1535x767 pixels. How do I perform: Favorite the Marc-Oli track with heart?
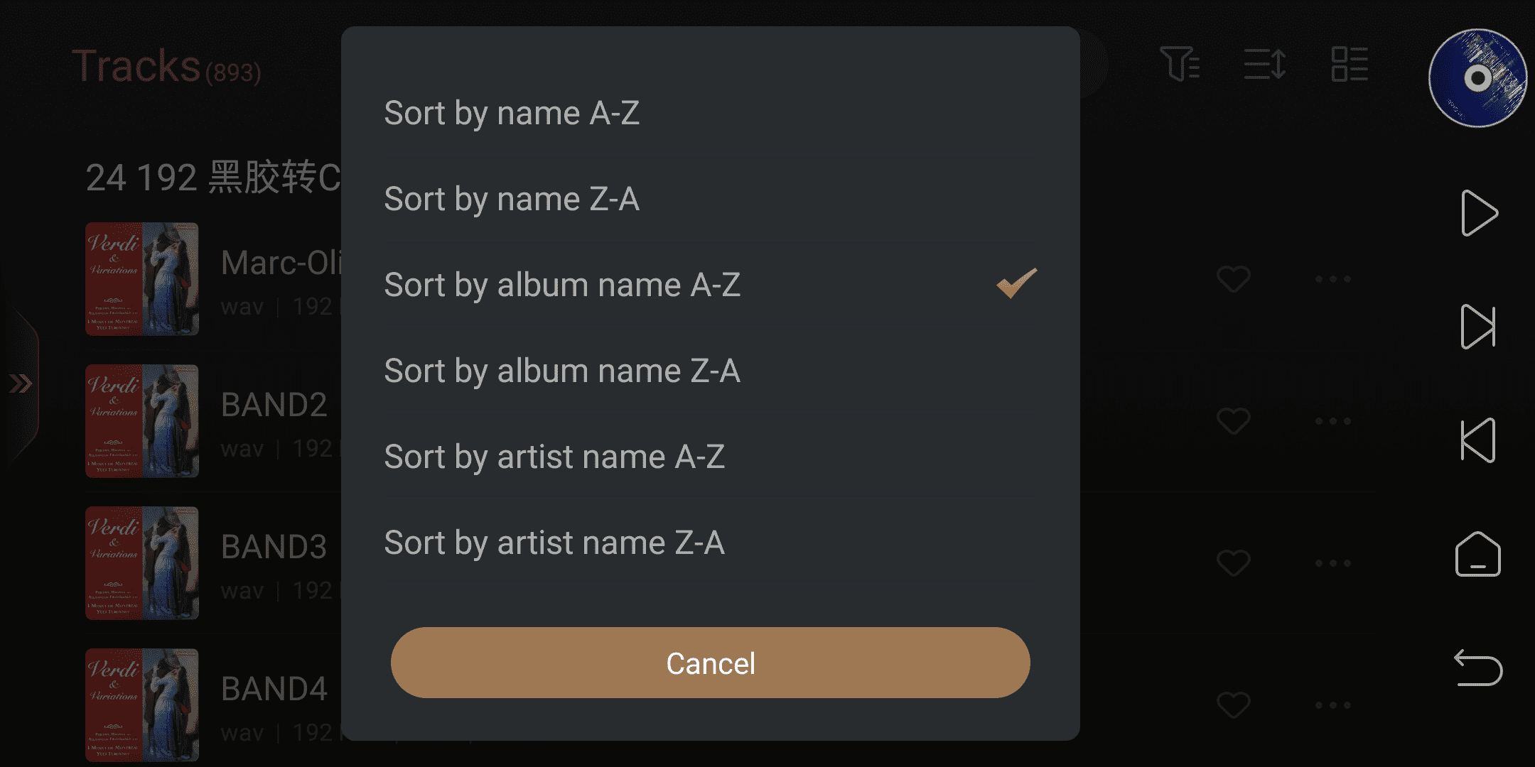[1233, 279]
